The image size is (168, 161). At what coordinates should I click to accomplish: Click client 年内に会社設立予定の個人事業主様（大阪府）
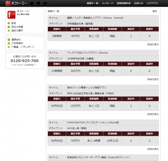91,93
